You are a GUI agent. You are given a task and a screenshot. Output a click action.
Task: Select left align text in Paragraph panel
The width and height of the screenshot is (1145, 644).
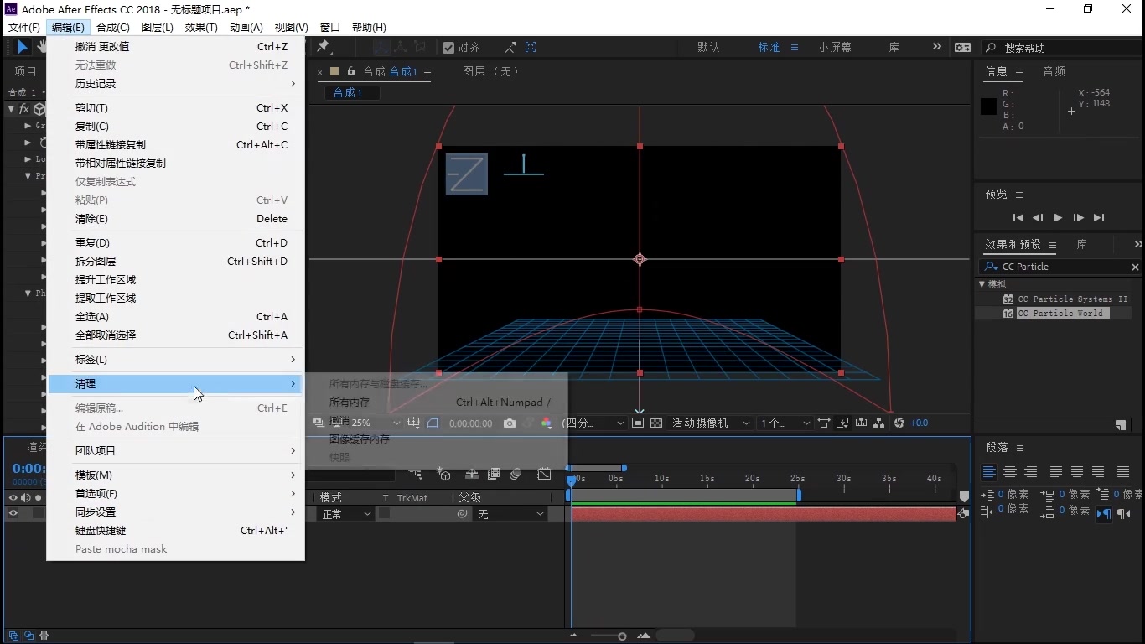[989, 472]
